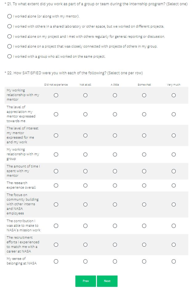The height and width of the screenshot is (293, 196).
Task: Select 'worked with a group on the same project'
Action: coord(10,56)
